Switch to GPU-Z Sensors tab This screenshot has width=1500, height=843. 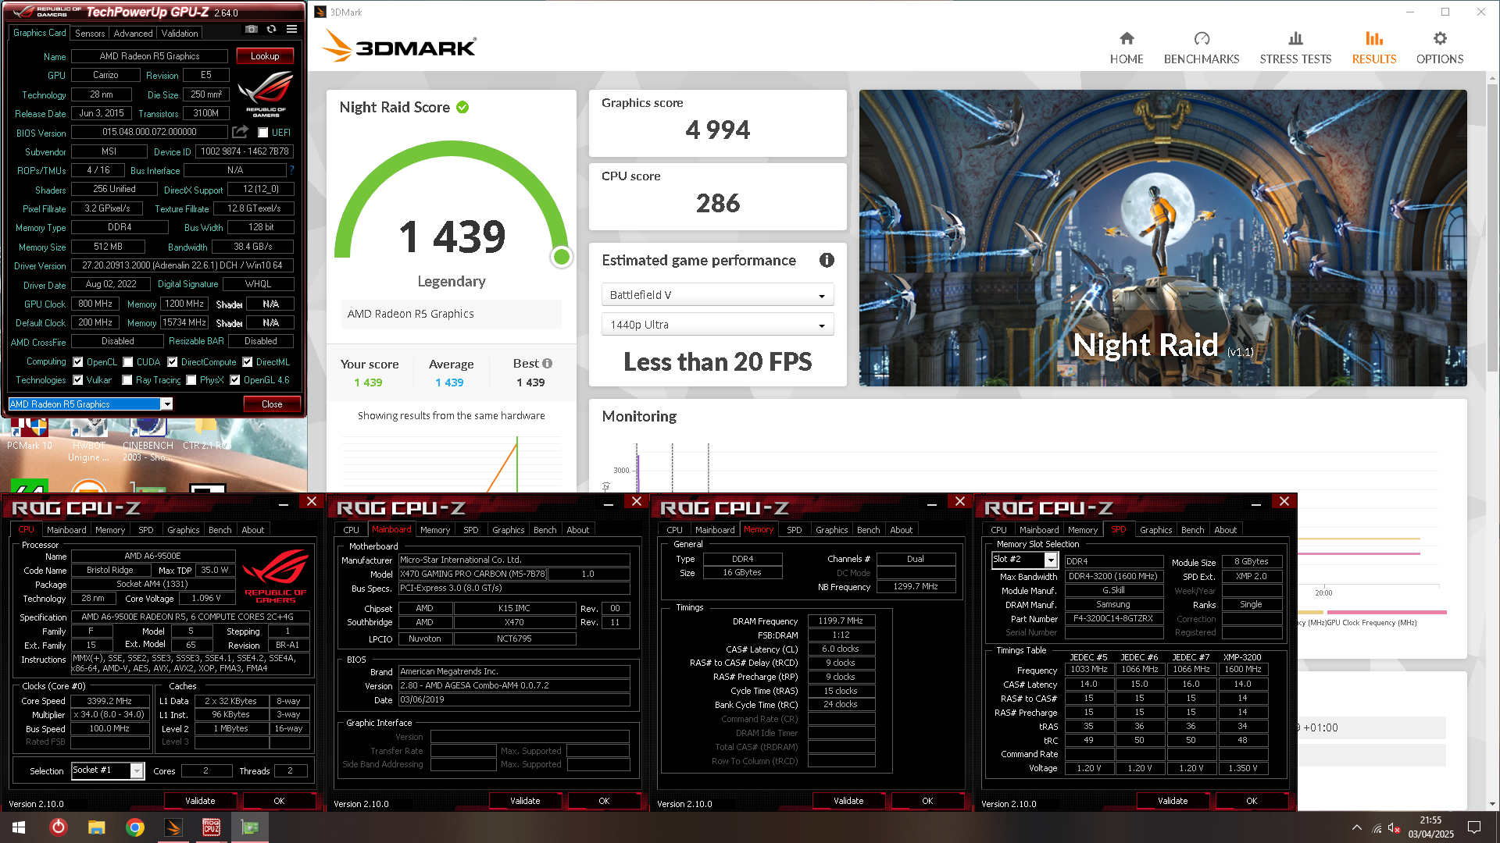90,33
